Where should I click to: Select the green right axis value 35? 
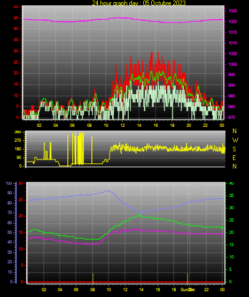coord(231,195)
